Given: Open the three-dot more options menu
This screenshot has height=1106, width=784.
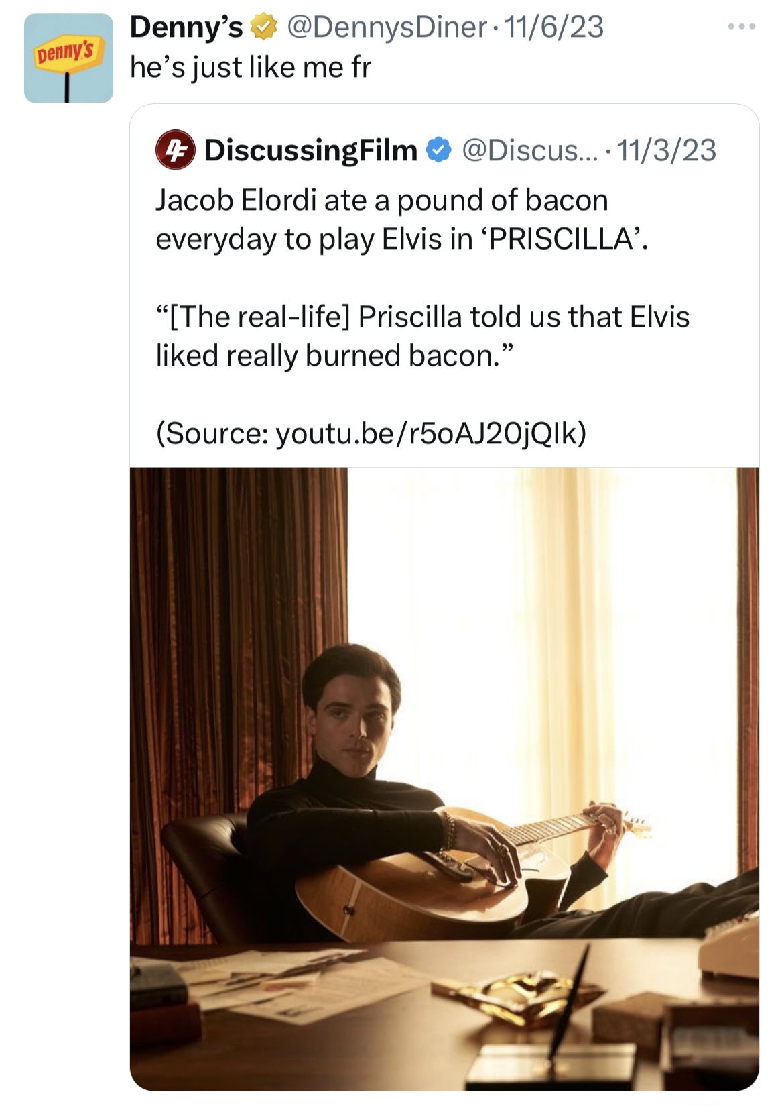Looking at the screenshot, I should (x=742, y=27).
